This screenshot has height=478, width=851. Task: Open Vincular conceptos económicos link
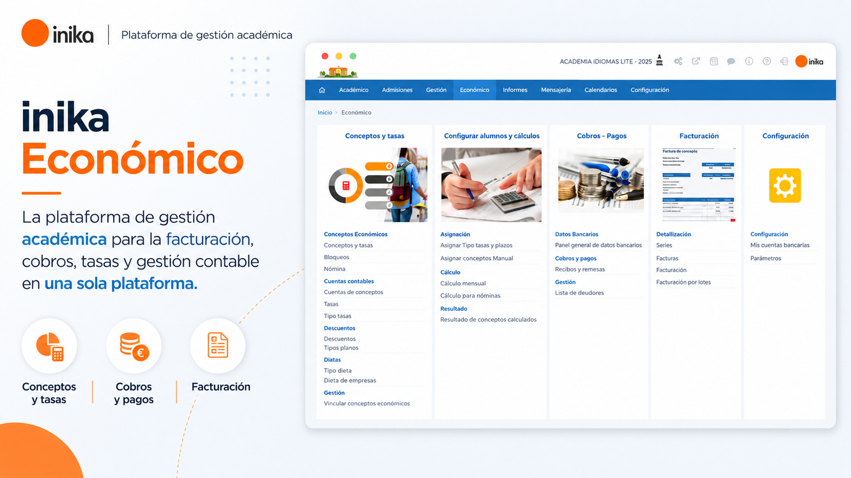(367, 404)
